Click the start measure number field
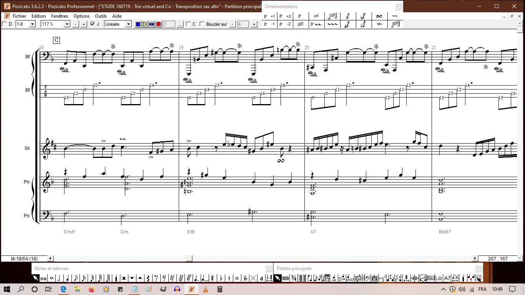The height and width of the screenshot is (295, 525). (169, 24)
